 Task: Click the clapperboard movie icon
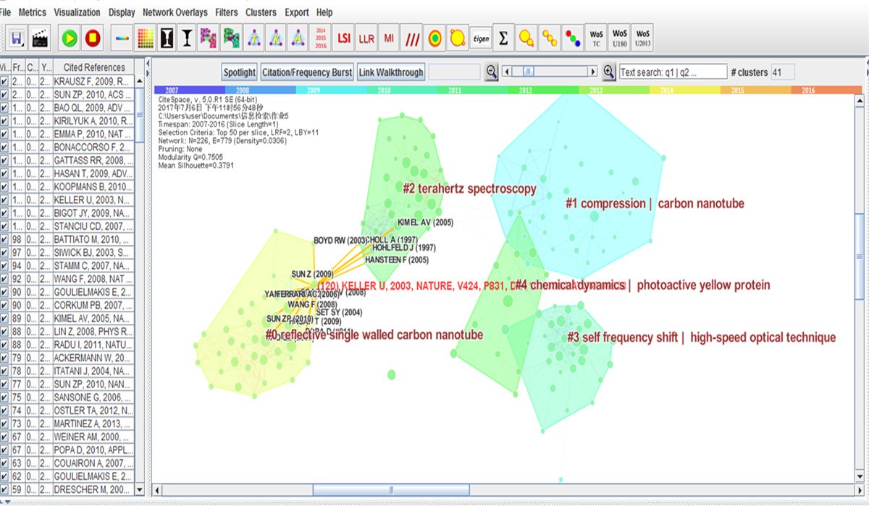(39, 37)
